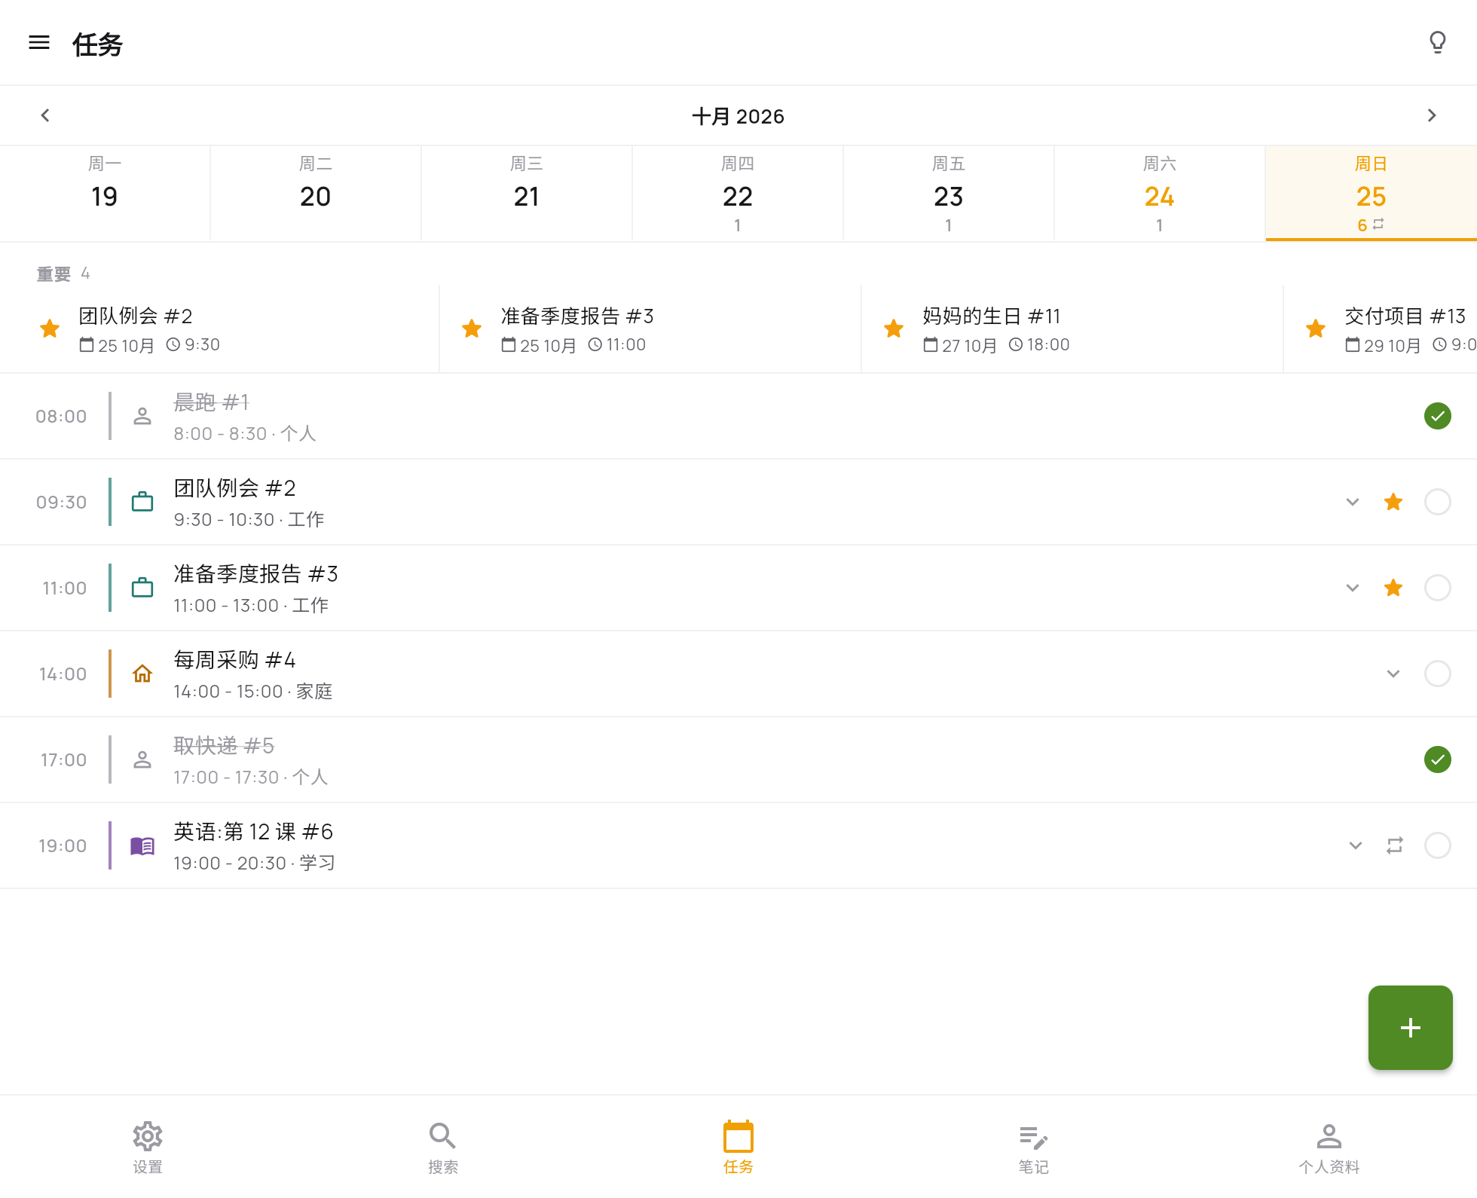Expand details of 每周采购 #4
This screenshot has height=1198, width=1477.
tap(1393, 674)
